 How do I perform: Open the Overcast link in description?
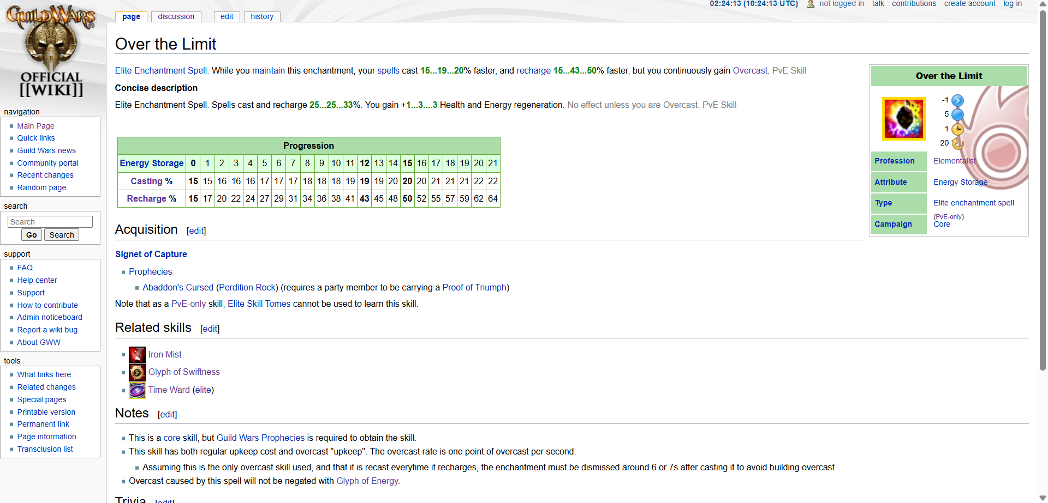[x=750, y=71]
